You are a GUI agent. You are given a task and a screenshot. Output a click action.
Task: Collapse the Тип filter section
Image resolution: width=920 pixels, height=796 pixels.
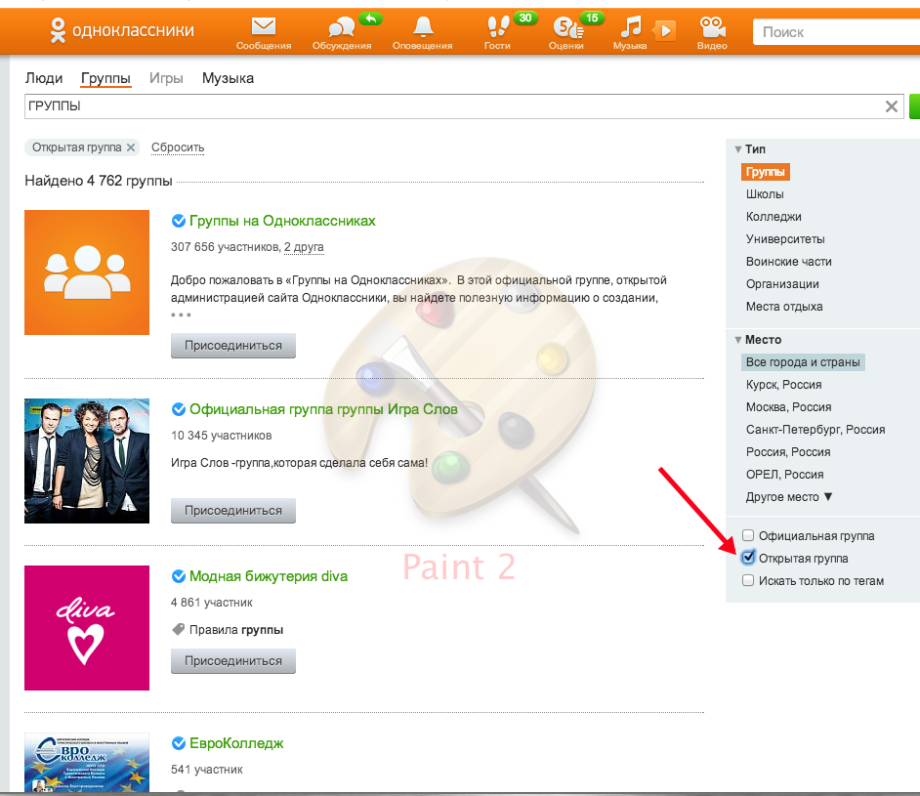[738, 149]
